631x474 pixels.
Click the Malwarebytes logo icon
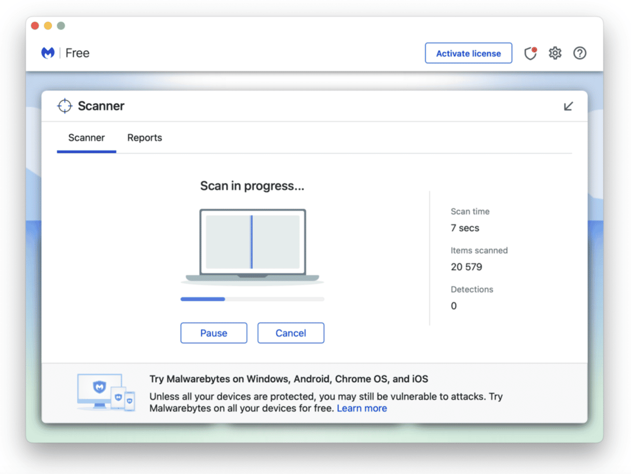[x=48, y=52]
